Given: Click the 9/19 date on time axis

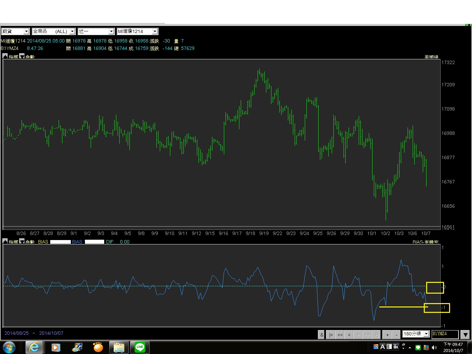Looking at the screenshot, I should 264,233.
